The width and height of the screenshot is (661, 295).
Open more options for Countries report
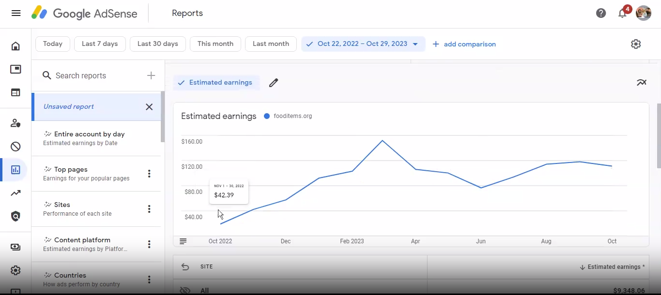[149, 280]
